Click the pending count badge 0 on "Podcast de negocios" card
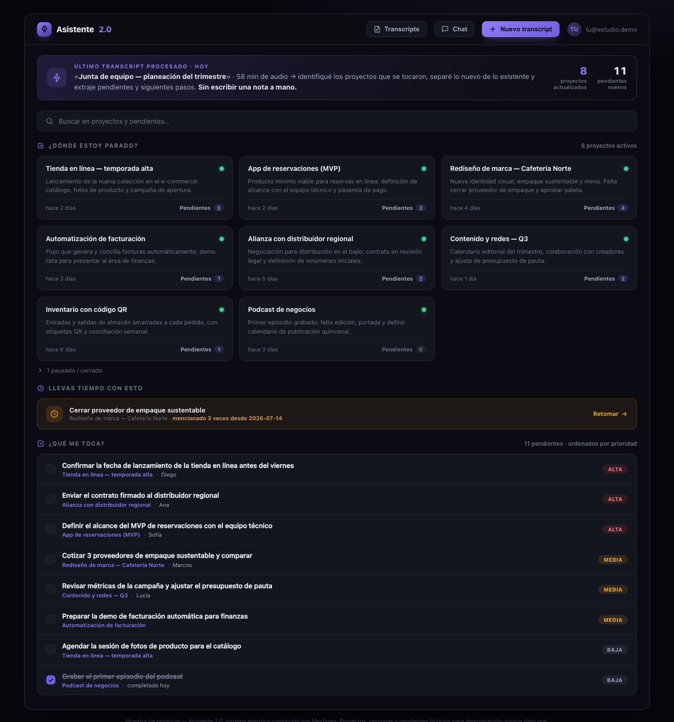This screenshot has width=674, height=722. coord(421,349)
